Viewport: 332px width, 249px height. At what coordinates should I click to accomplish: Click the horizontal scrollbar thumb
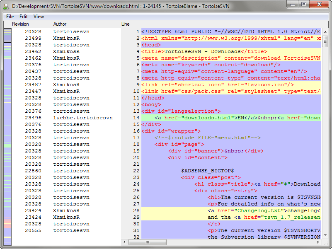tap(148, 242)
